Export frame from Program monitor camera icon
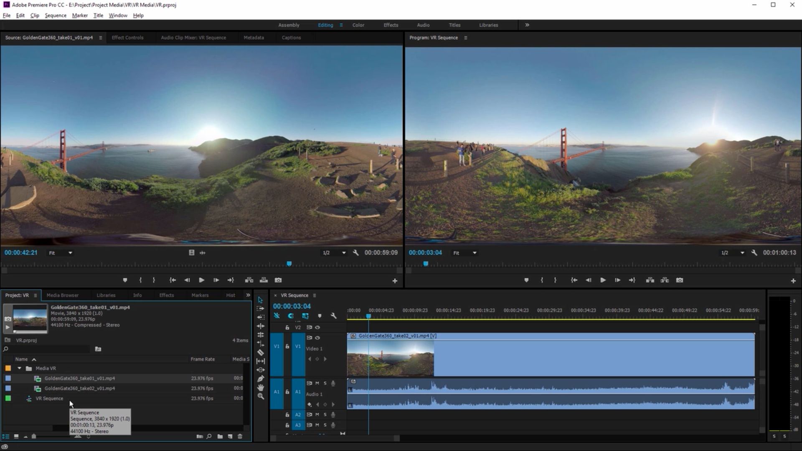 [680, 280]
